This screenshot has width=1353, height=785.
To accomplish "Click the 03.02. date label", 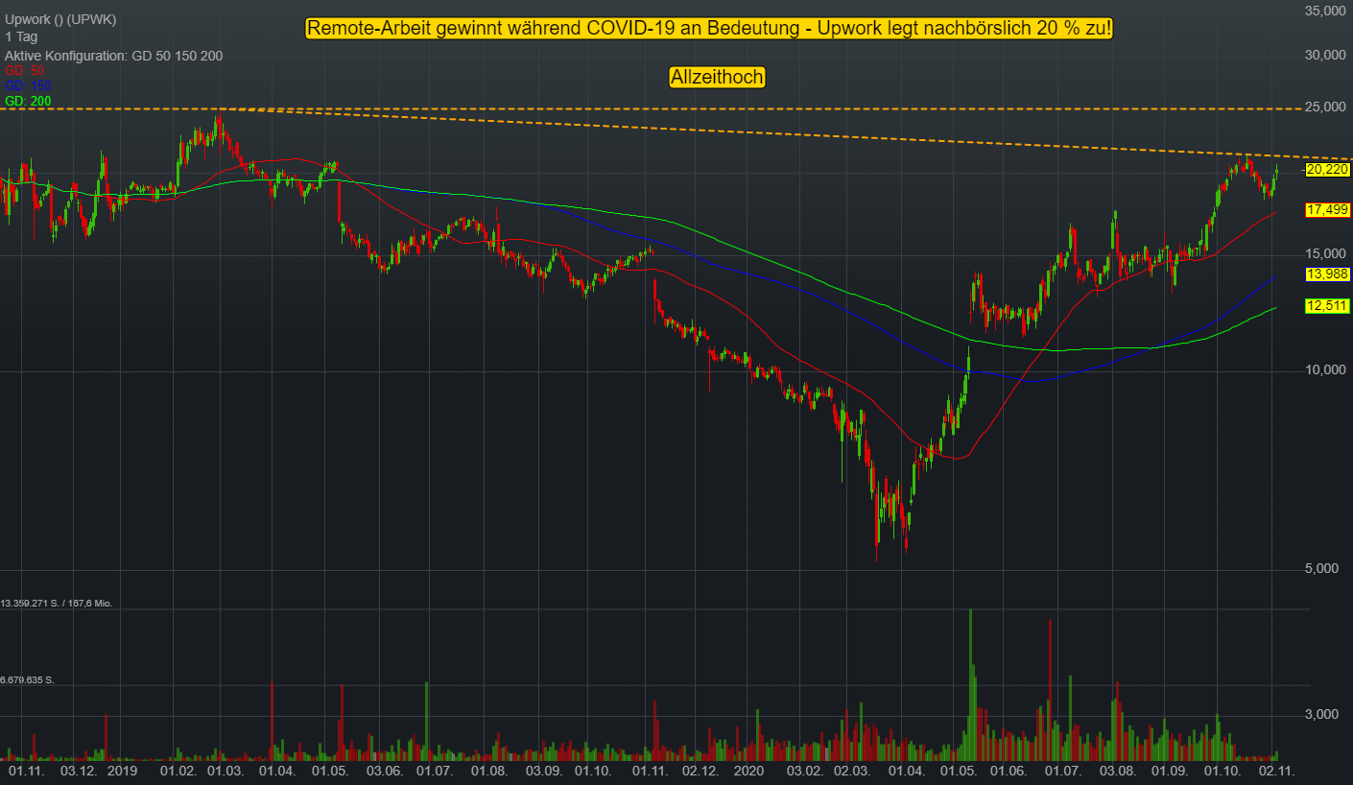I will click(x=804, y=771).
